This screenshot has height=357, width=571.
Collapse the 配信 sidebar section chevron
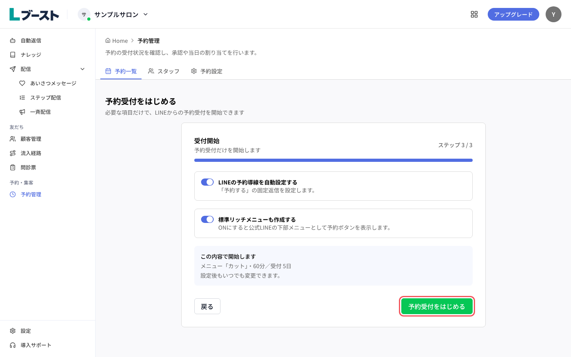coord(82,69)
